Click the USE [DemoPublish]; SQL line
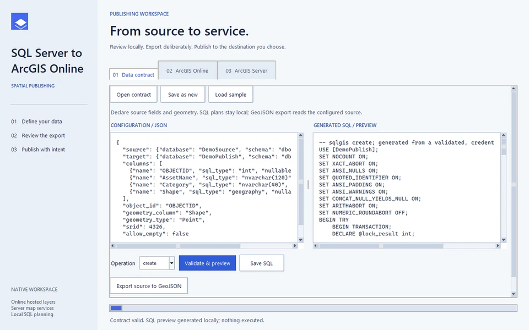 (x=348, y=150)
